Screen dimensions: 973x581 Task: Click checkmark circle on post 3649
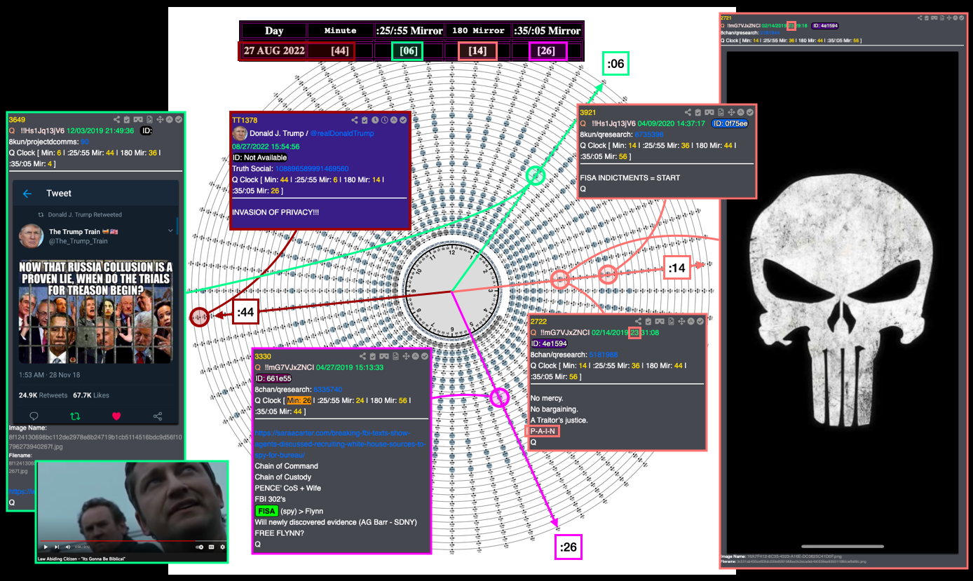(x=179, y=119)
